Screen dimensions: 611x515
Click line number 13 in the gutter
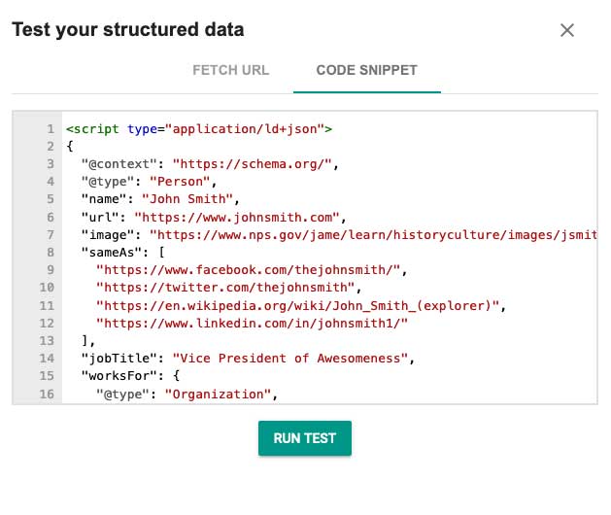pos(47,340)
